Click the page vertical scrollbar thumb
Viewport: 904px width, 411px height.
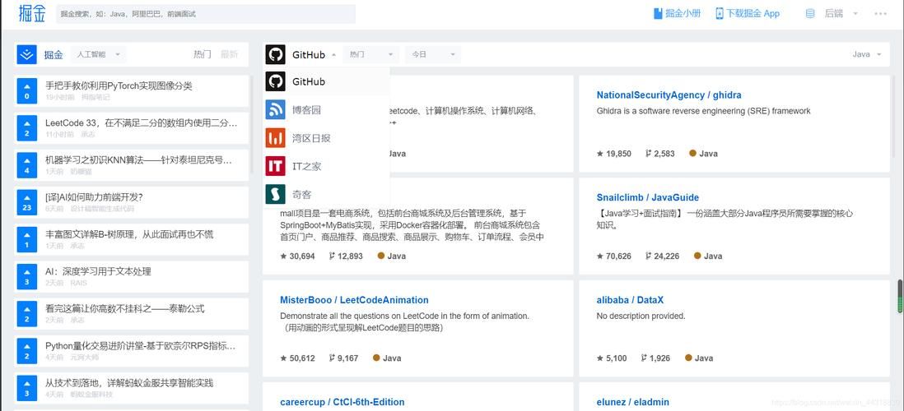coord(900,297)
